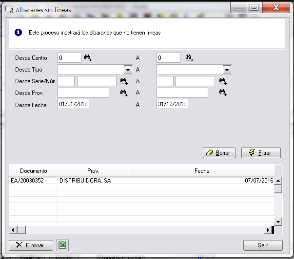Click the grid scroll up arrow
This screenshot has width=294, height=259.
click(278, 181)
